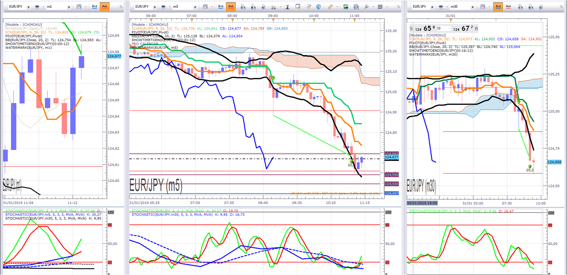Toggle Bid price in the m5 chart toolbar
The height and width of the screenshot is (275, 567).
pos(221,7)
